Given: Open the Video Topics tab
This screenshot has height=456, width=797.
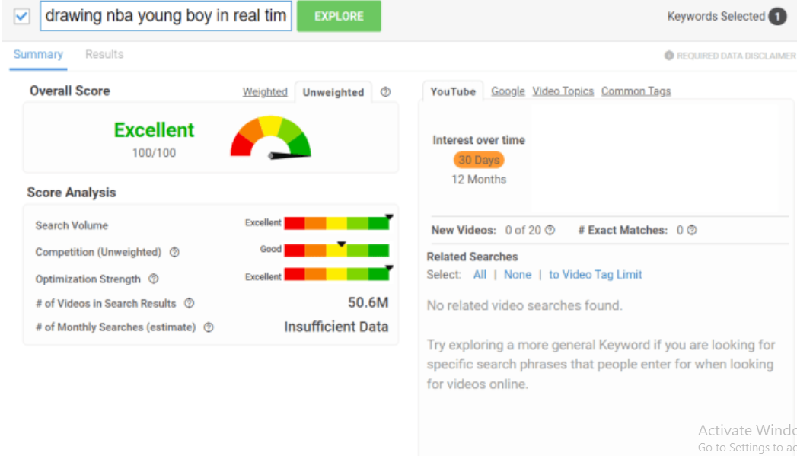Looking at the screenshot, I should (563, 91).
